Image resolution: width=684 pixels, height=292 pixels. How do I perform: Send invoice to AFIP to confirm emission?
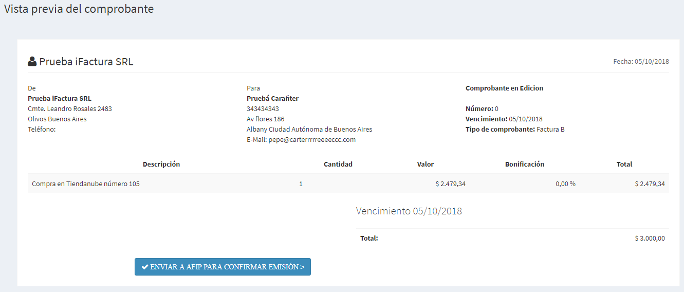(x=223, y=267)
